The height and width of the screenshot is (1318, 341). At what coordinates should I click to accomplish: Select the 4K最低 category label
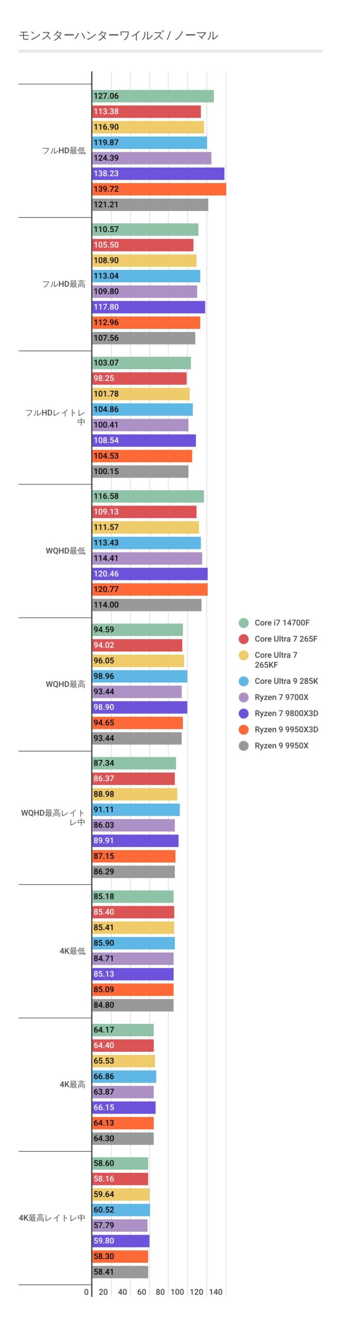point(73,950)
